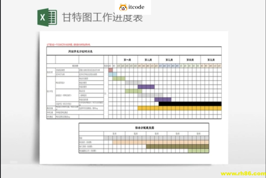Click the green Excel logo icon

point(47,17)
